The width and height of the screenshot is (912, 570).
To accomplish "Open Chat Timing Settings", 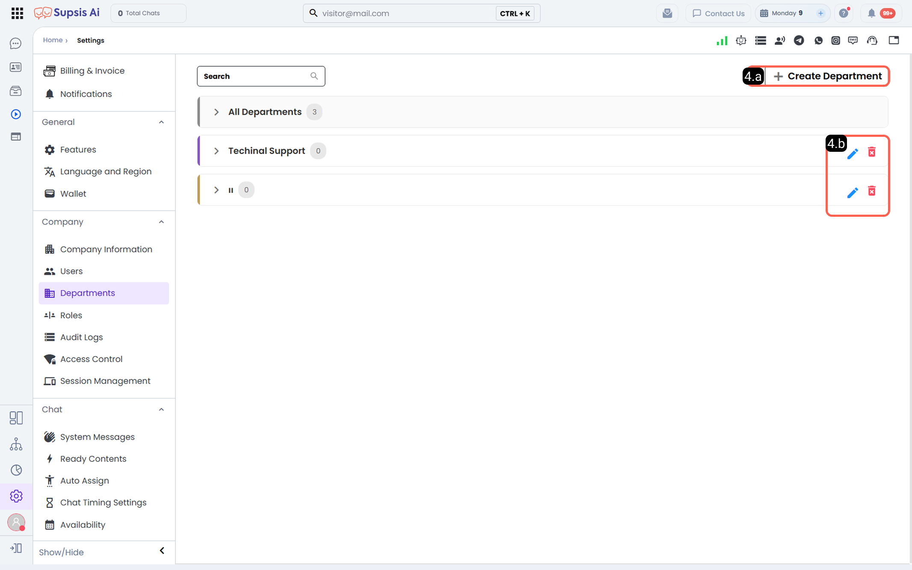I will 104,502.
